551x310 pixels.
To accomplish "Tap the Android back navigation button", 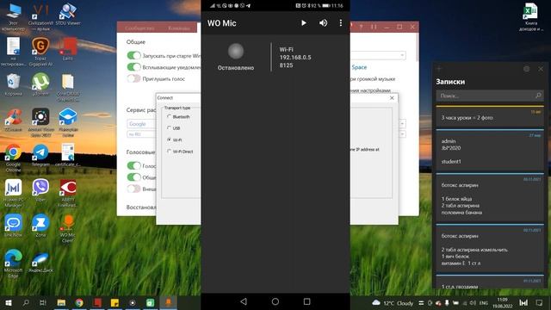I will point(244,301).
